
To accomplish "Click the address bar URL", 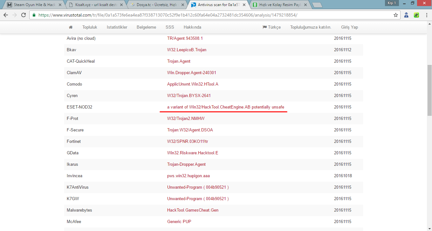I will click(x=168, y=15).
